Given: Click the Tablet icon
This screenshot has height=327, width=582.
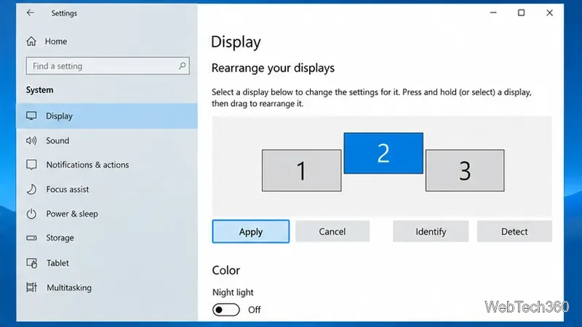Looking at the screenshot, I should tap(31, 263).
